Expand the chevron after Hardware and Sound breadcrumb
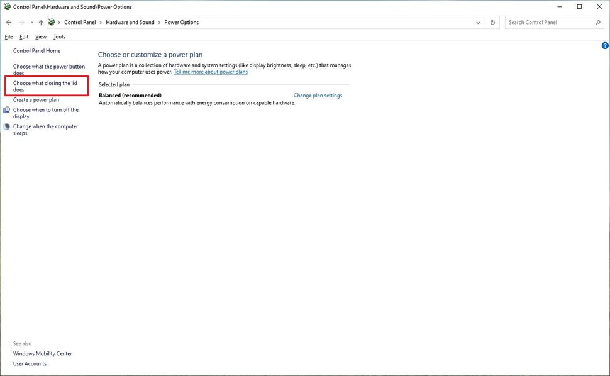 pyautogui.click(x=159, y=23)
